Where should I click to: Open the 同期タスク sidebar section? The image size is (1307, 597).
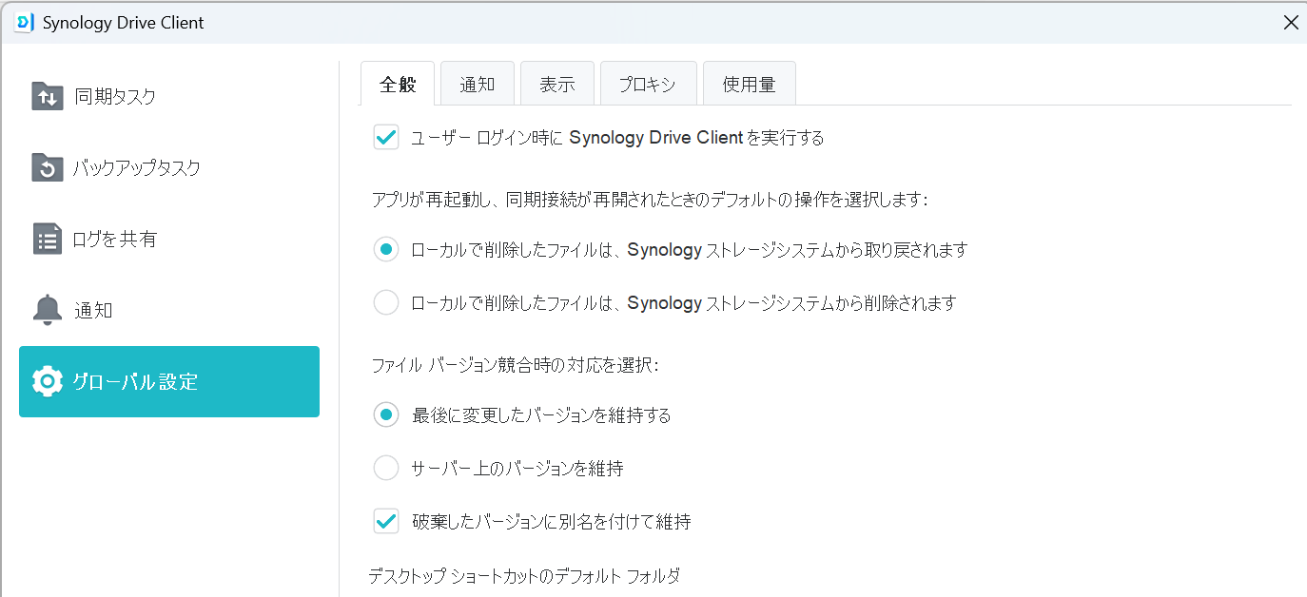169,96
